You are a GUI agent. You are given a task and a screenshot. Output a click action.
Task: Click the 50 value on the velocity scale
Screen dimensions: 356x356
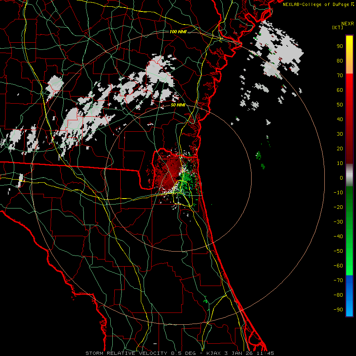(340, 105)
